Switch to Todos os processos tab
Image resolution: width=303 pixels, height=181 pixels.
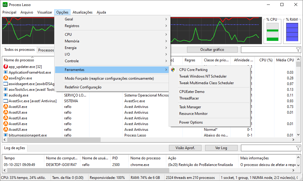(19, 50)
